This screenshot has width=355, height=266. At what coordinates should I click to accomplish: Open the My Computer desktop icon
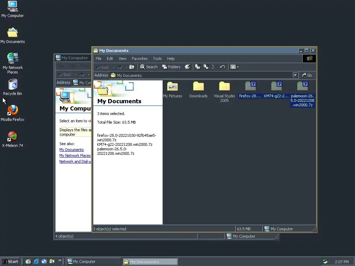coord(12,9)
